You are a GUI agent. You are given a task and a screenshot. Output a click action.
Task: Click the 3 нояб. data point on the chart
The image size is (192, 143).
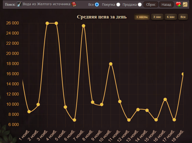[47, 23]
